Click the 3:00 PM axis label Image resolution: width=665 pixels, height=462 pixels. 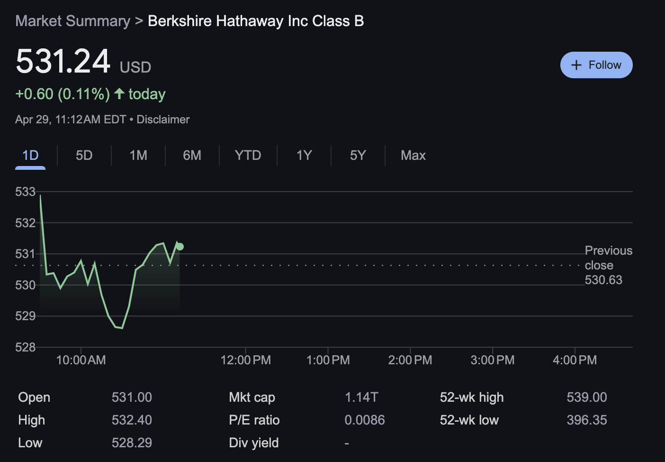click(493, 360)
